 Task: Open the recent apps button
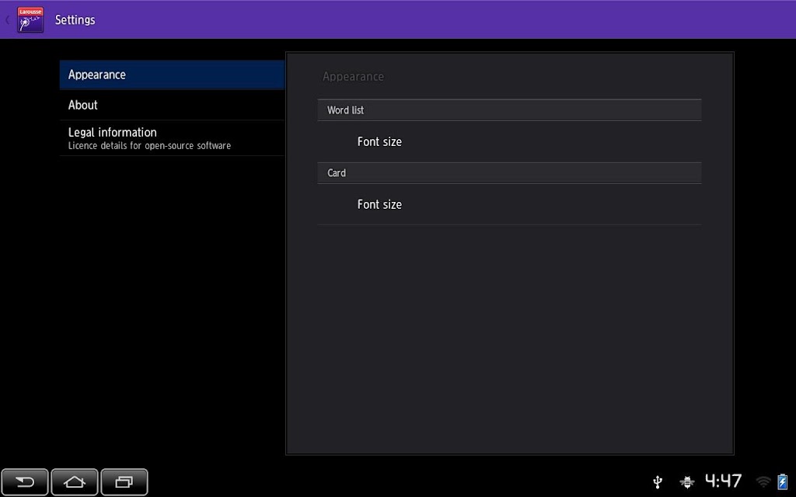tap(124, 481)
